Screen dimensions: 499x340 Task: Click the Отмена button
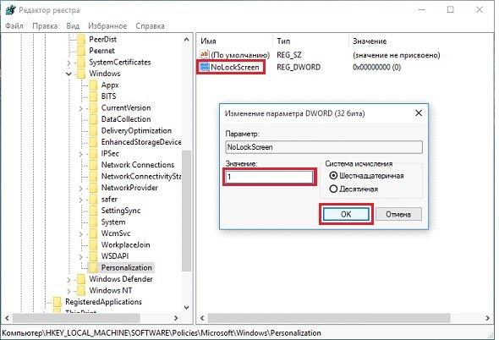click(x=398, y=214)
